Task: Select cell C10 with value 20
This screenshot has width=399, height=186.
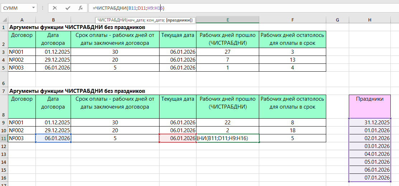Action: tap(115, 130)
